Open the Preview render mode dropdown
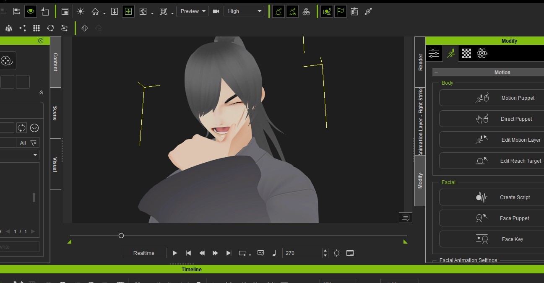544x283 pixels. [x=192, y=11]
